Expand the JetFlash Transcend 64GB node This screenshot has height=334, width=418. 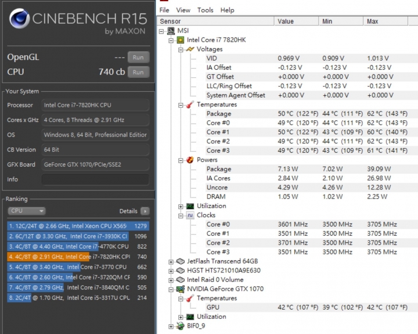pos(171,262)
